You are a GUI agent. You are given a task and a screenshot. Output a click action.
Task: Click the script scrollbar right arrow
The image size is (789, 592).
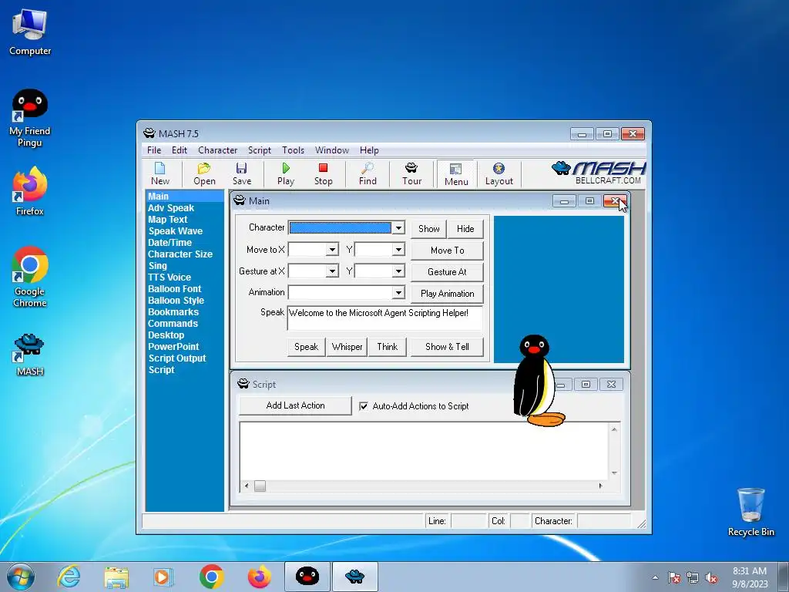pyautogui.click(x=600, y=486)
